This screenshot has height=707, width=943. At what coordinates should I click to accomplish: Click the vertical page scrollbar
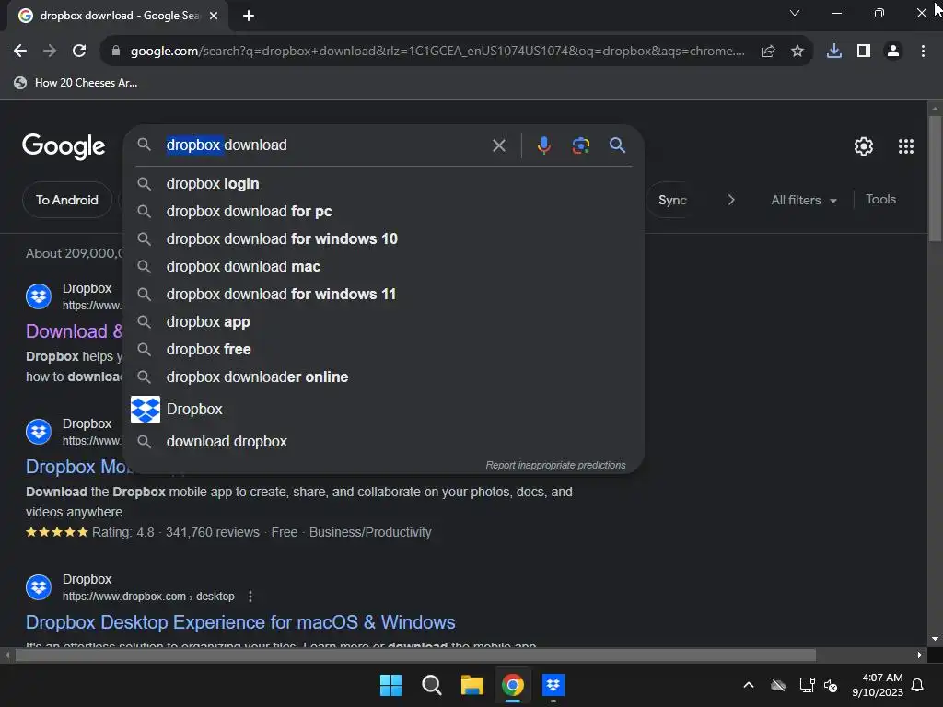pos(935,178)
